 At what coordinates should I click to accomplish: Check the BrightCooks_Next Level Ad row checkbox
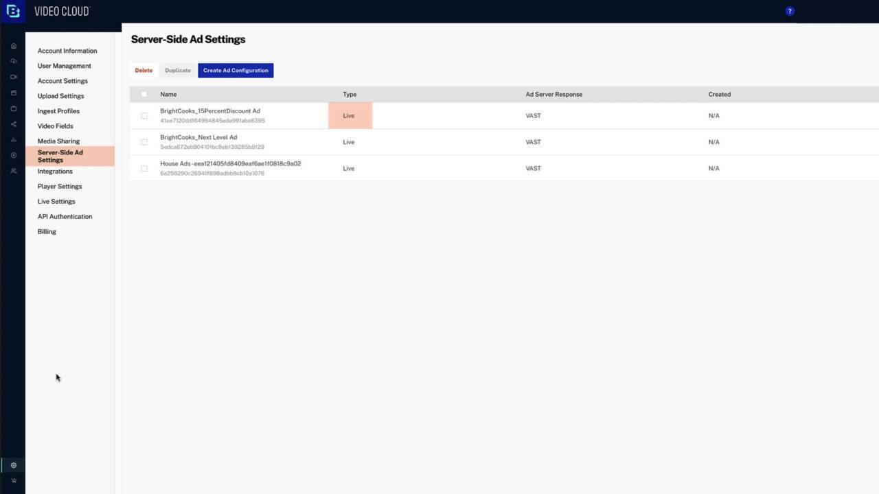(144, 142)
